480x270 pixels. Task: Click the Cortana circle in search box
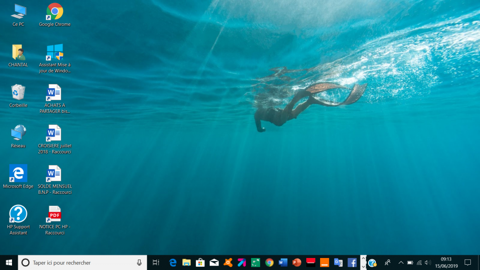pos(25,262)
